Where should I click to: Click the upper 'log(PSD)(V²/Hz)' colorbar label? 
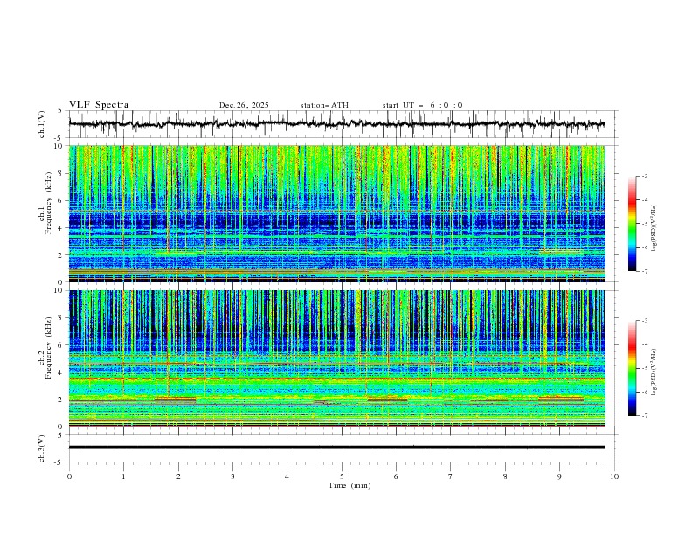pyautogui.click(x=654, y=228)
